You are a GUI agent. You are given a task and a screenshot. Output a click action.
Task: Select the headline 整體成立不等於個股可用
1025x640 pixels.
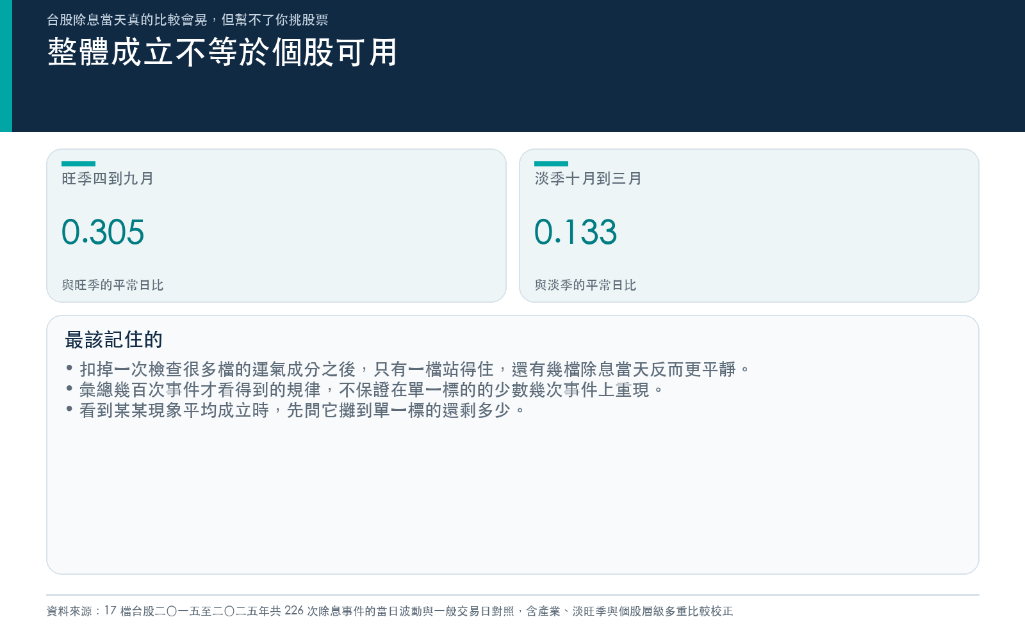[x=222, y=52]
